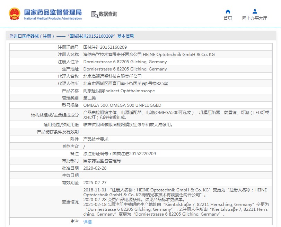Click the 生效日期 row label

point(70,176)
